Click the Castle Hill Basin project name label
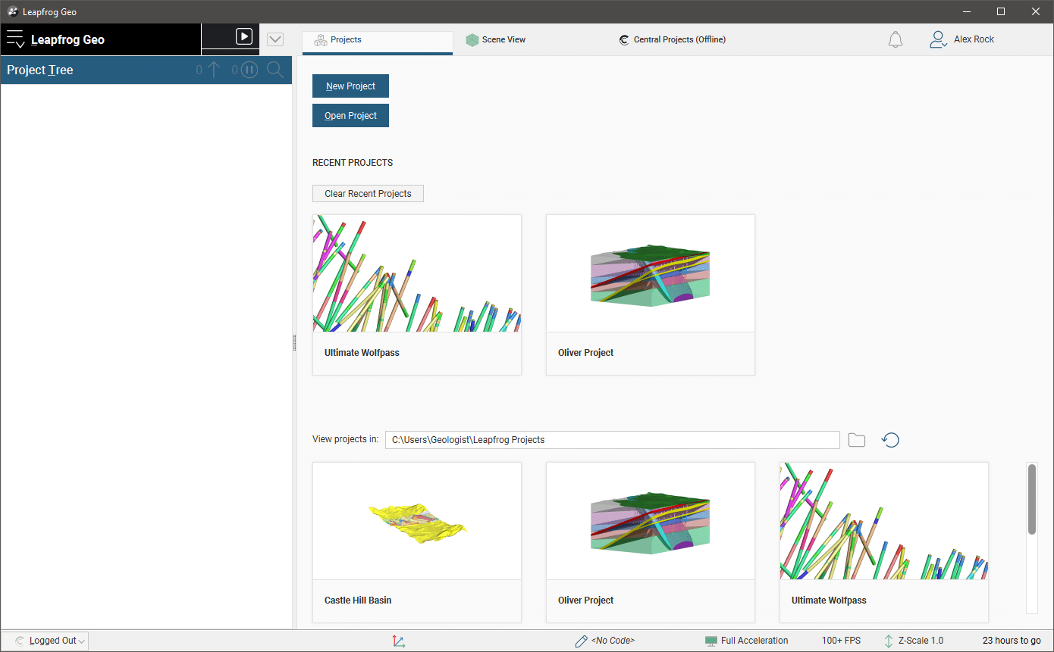 [358, 601]
